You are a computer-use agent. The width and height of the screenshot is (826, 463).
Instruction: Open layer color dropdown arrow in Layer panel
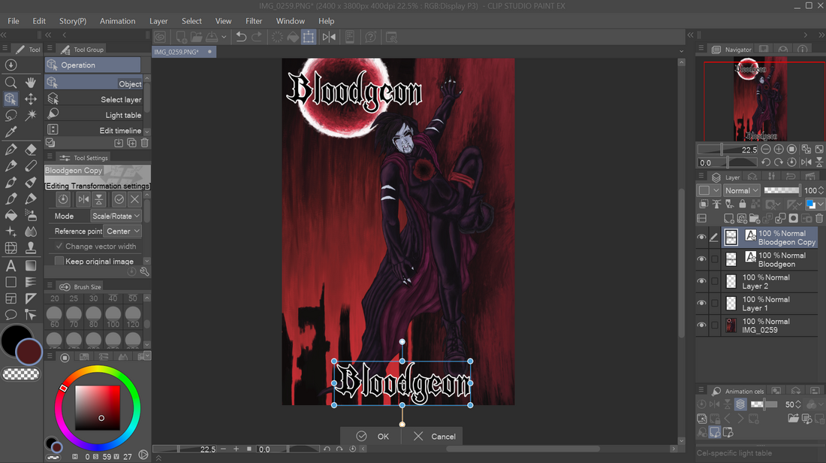click(x=821, y=204)
